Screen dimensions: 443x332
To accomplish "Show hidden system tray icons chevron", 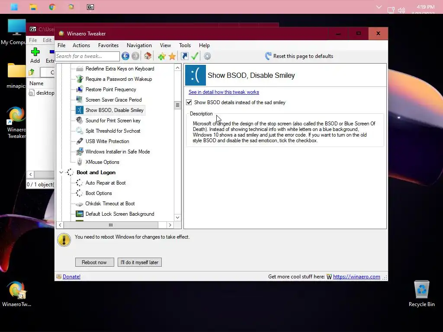I will click(379, 7).
